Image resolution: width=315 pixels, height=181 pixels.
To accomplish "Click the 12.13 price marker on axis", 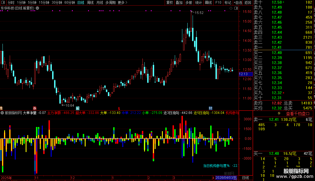I will 246,74.
